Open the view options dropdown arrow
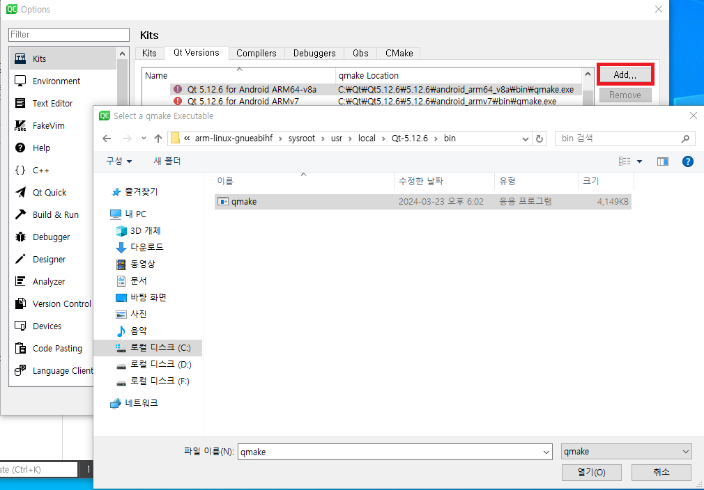Viewport: 704px width, 490px height. (638, 161)
